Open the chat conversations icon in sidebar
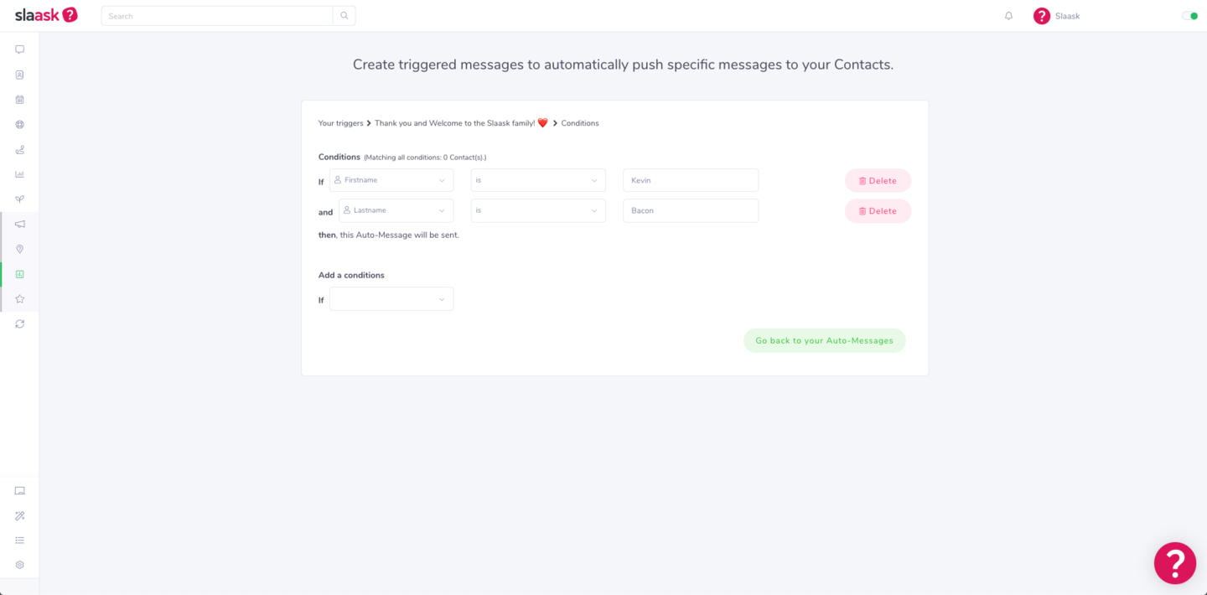Screen dimensions: 1207x595 [x=19, y=49]
